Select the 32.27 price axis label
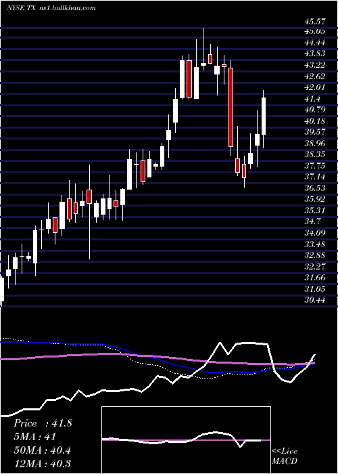Viewport: 338px width, 474px height. 314,267
